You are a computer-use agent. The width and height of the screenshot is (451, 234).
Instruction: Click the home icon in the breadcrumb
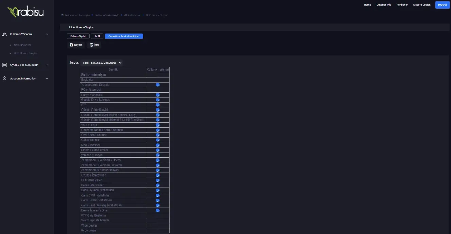[62, 15]
